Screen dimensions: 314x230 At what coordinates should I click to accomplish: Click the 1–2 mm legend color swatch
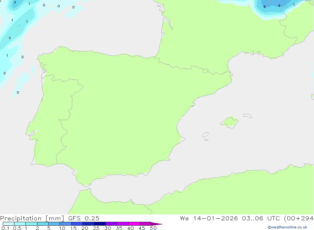31,224
